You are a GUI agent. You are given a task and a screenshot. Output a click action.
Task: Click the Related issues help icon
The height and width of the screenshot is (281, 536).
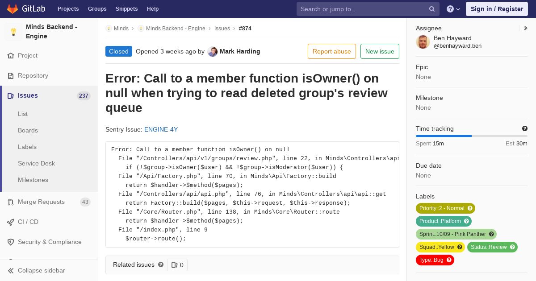coord(161,264)
